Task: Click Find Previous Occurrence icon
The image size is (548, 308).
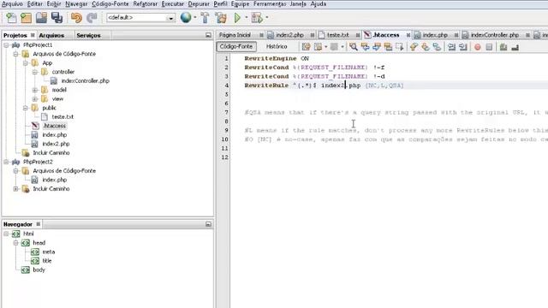Action: [366, 47]
